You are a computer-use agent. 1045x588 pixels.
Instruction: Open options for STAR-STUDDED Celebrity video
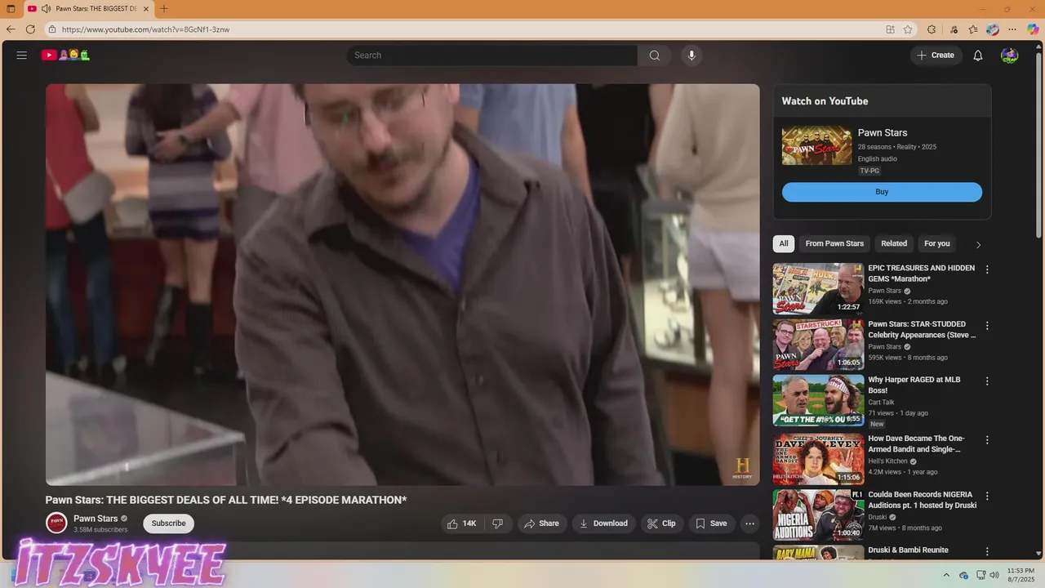coord(987,326)
